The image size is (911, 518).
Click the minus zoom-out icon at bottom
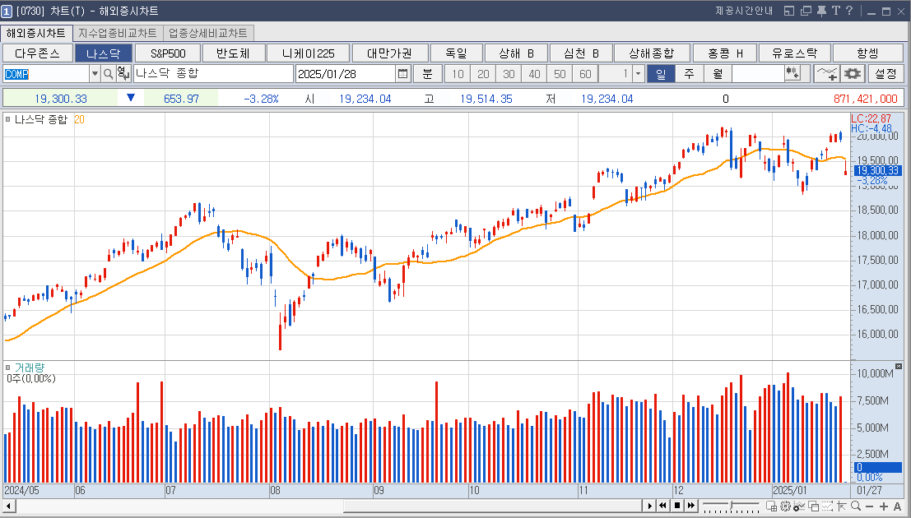(870, 506)
